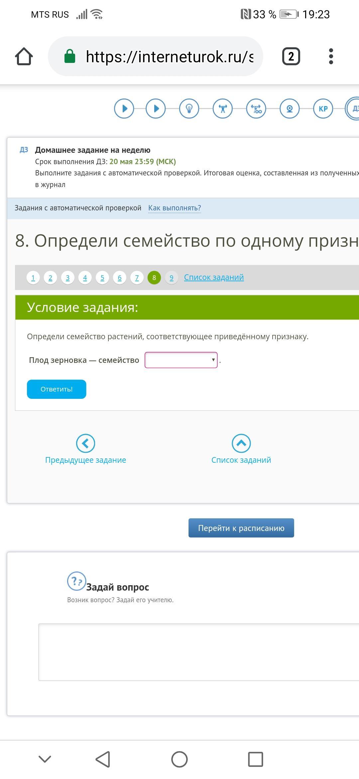Open the webcam step icon
Viewport: 359px width, 779px height.
click(x=290, y=109)
